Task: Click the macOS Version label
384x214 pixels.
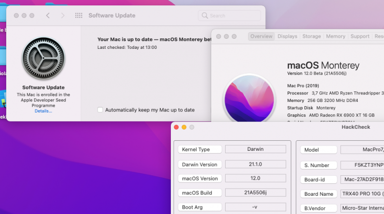Action: point(200,179)
